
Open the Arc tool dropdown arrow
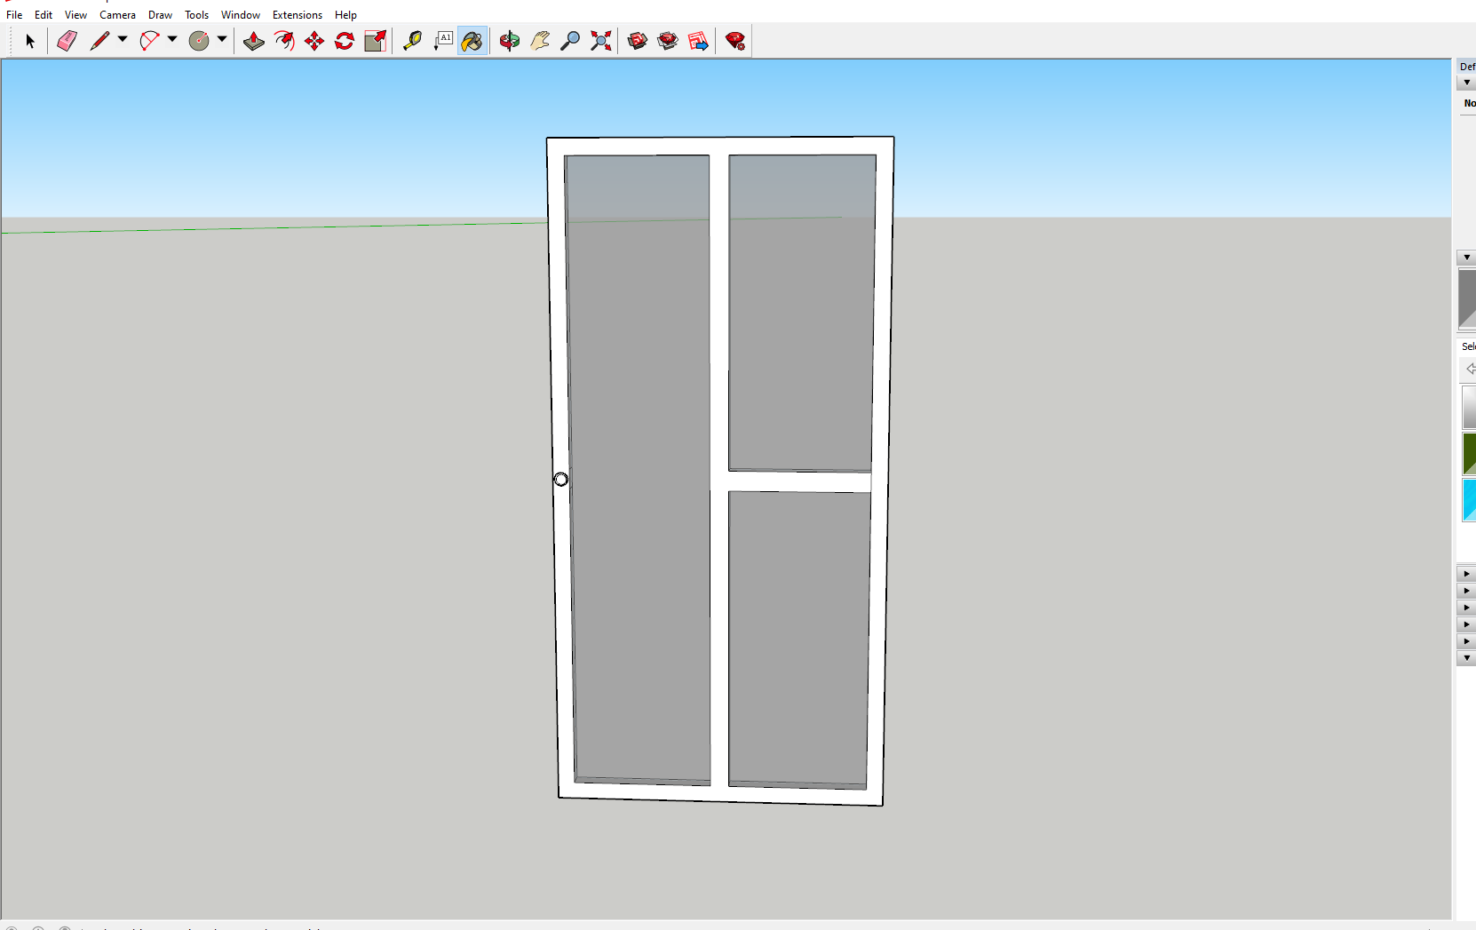click(x=172, y=39)
